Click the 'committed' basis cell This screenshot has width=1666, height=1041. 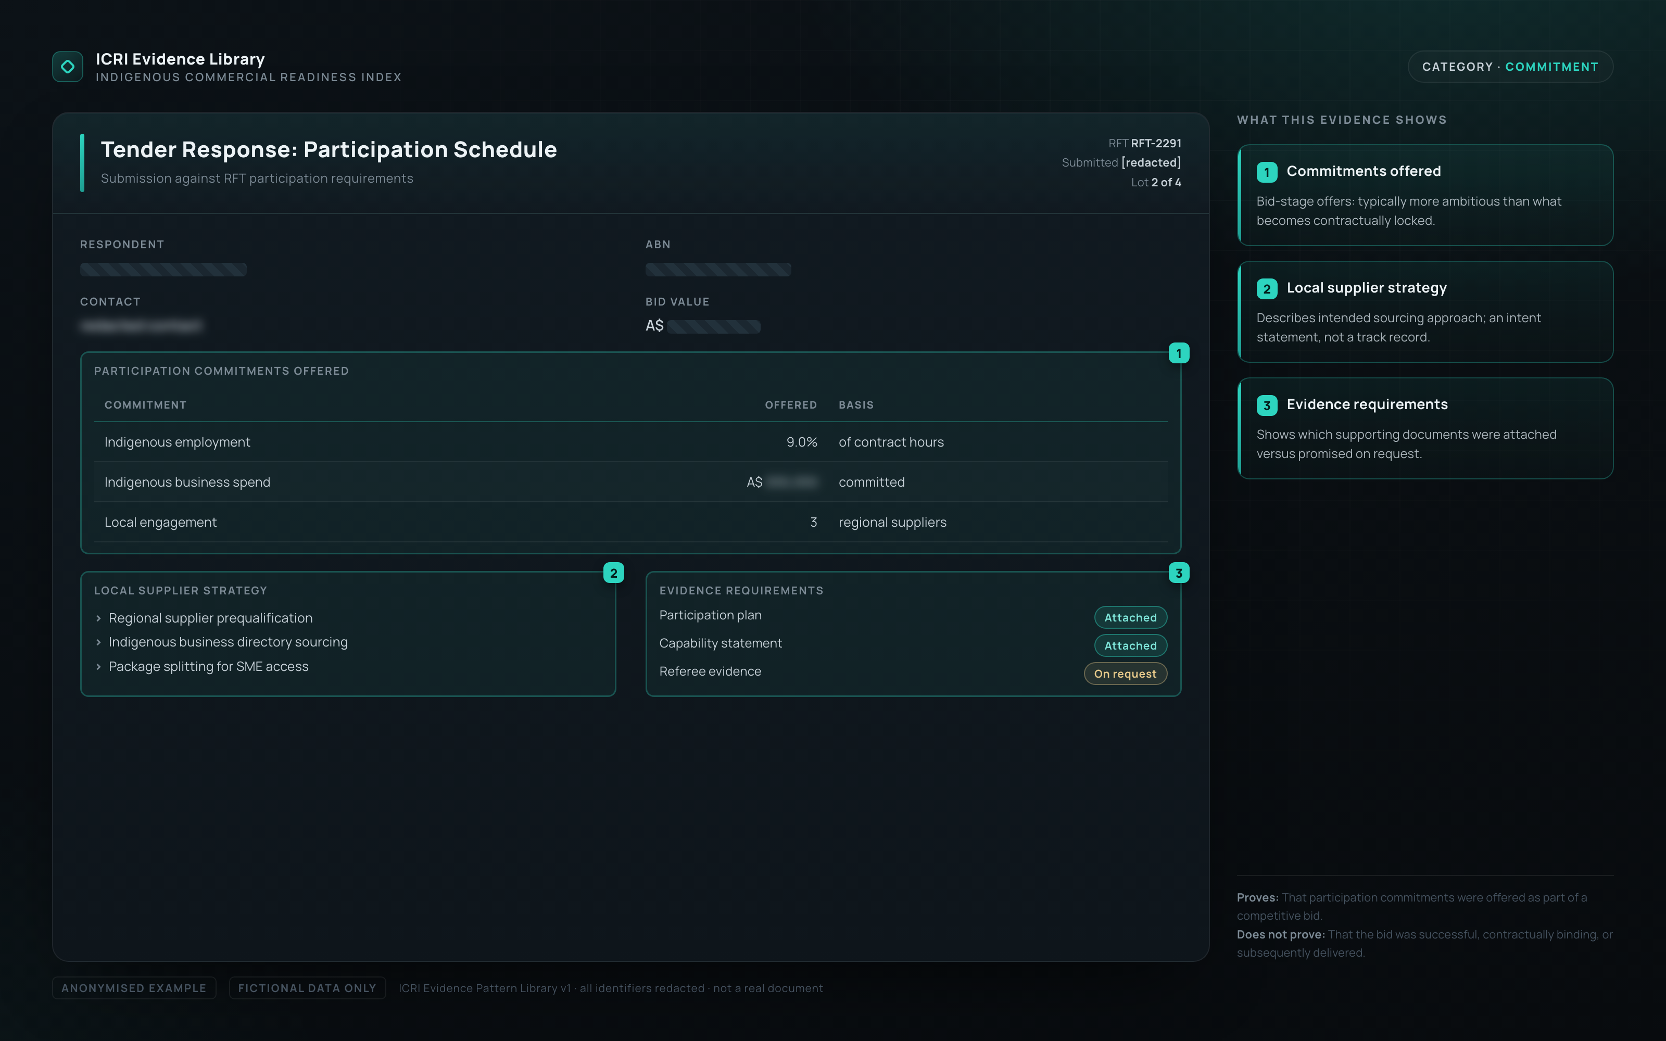point(872,482)
